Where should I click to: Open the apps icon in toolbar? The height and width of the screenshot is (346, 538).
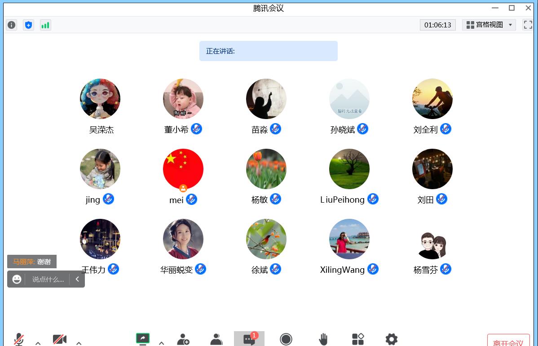tap(358, 339)
